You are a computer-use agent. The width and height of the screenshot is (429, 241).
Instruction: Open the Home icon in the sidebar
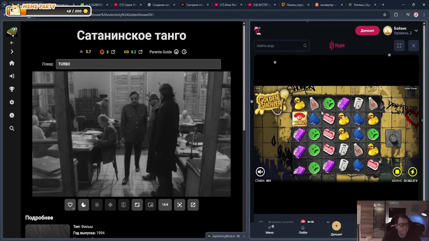[x=12, y=63]
